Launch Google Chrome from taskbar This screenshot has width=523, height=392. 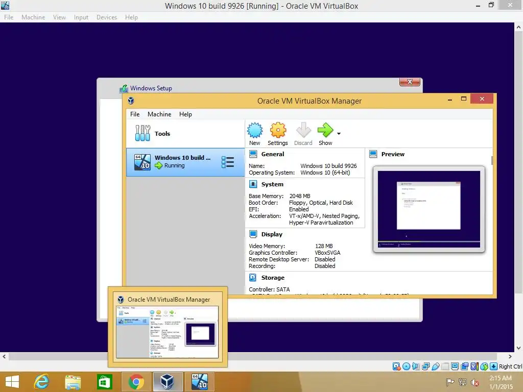136,382
